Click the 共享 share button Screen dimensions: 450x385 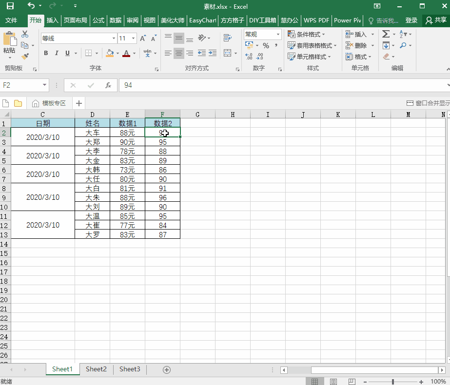point(436,20)
